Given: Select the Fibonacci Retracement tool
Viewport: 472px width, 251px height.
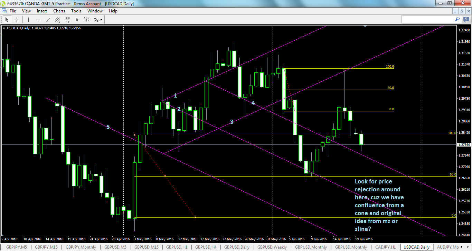Looking at the screenshot, I should (67, 20).
